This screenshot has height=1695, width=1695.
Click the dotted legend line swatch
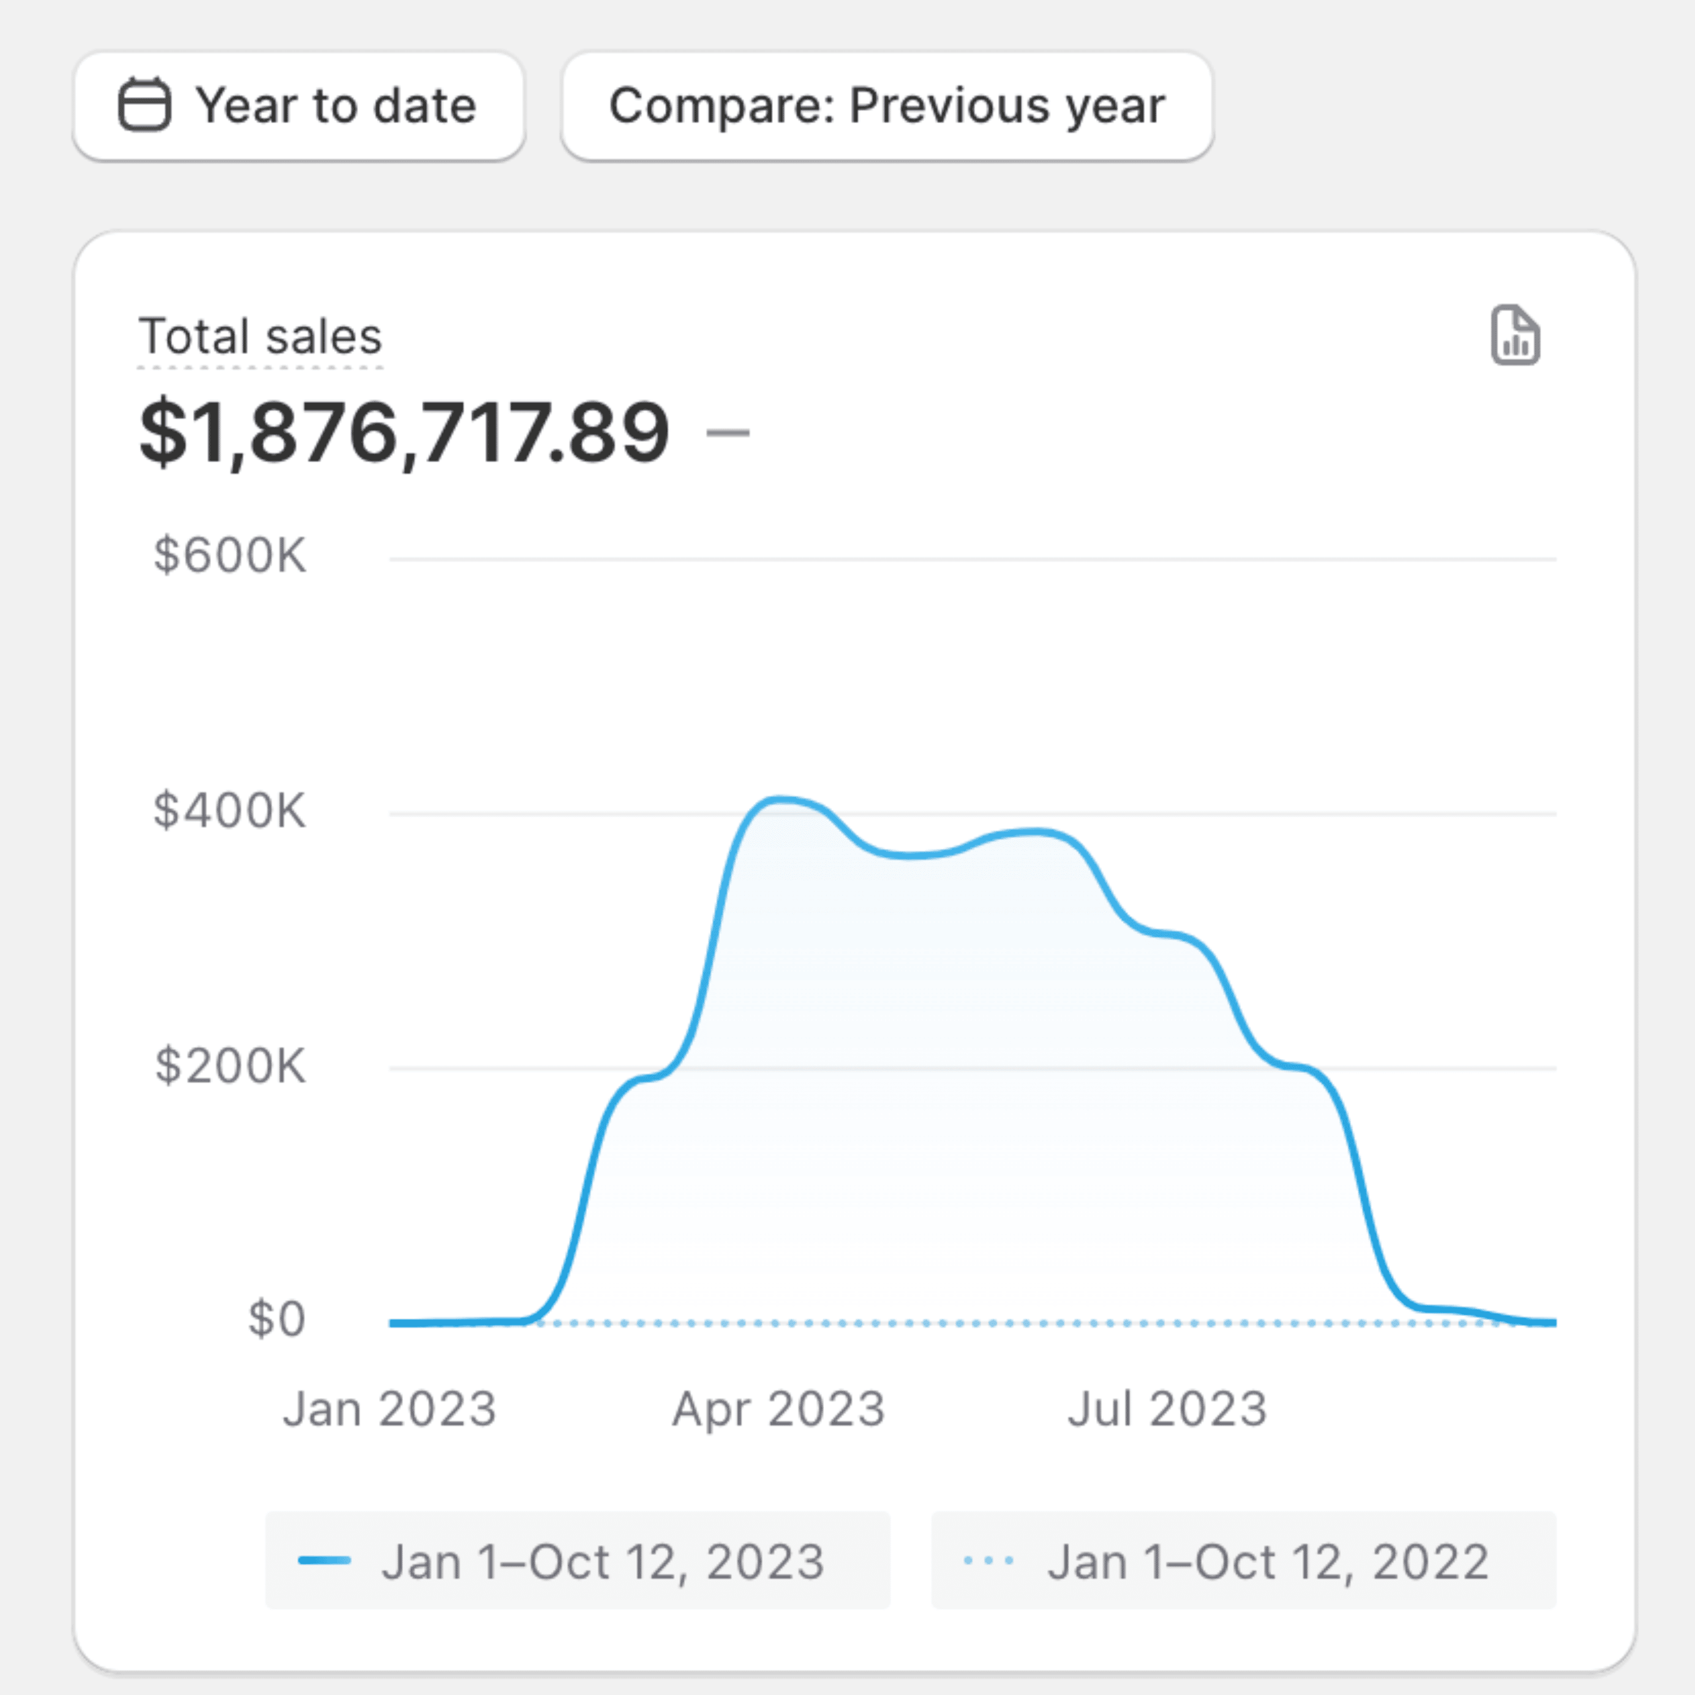click(x=989, y=1561)
